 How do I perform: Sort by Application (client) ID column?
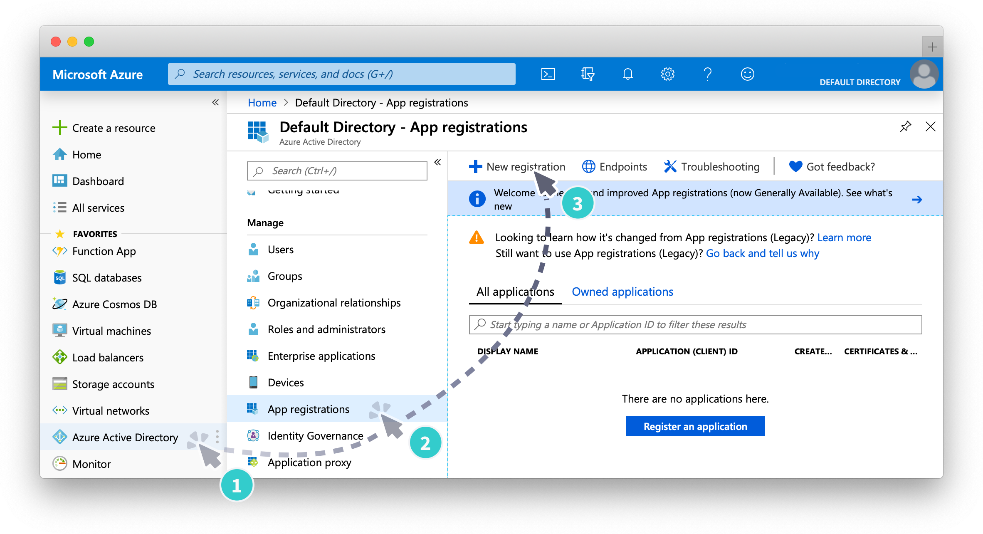tap(687, 351)
